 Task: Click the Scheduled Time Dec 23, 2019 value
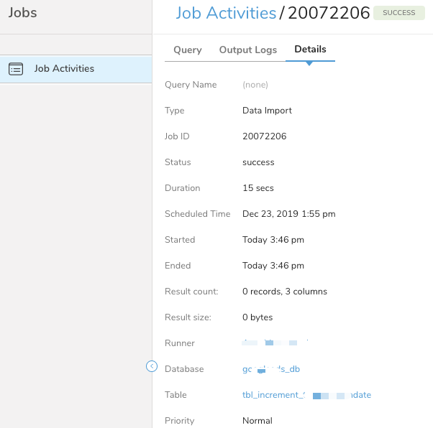[x=289, y=214]
